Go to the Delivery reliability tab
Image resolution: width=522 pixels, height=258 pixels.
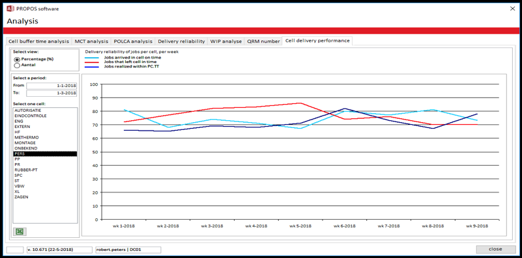pos(181,42)
